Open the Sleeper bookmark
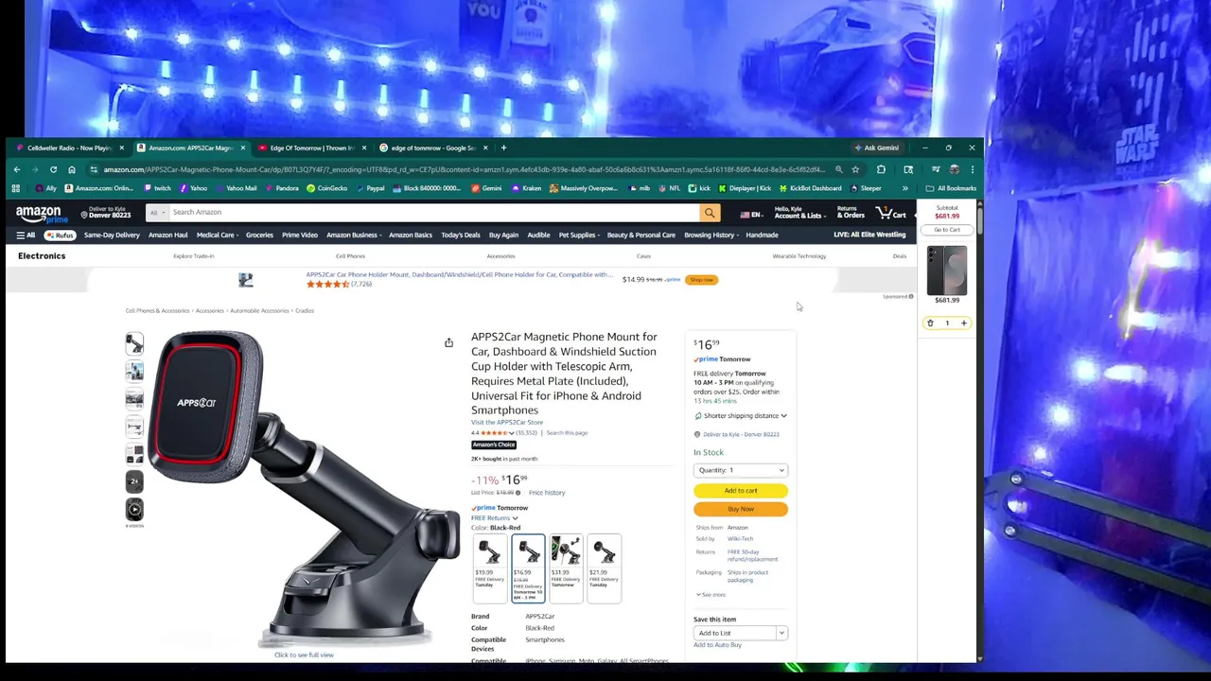Viewport: 1211px width, 681px height. (x=866, y=188)
